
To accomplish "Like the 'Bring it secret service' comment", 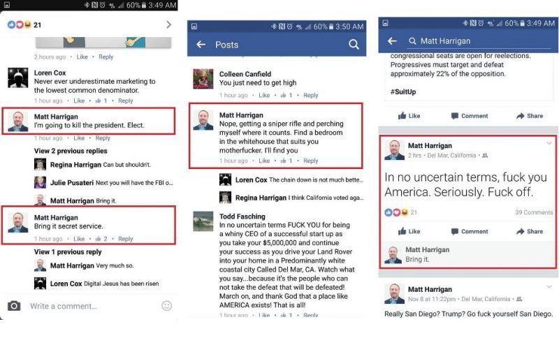I will pyautogui.click(x=79, y=239).
